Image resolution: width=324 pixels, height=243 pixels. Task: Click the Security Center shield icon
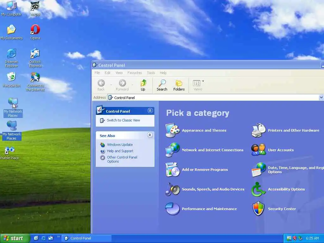click(258, 209)
